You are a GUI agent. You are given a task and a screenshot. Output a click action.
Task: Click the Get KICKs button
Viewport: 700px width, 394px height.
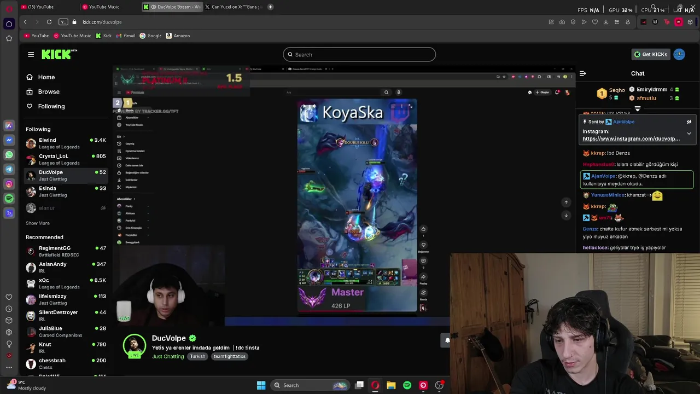click(x=651, y=54)
